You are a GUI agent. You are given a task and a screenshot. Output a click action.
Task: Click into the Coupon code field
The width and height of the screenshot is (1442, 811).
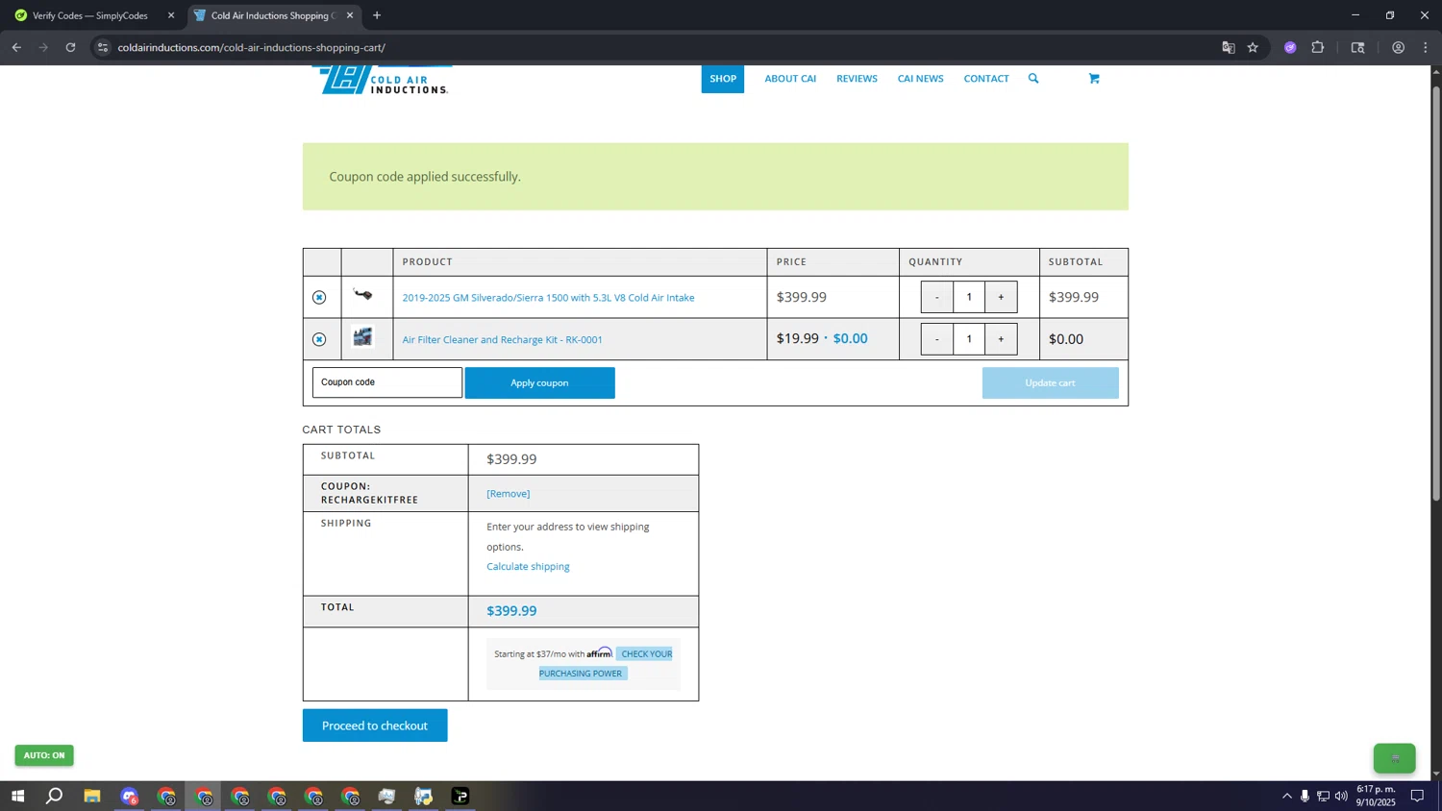click(387, 382)
